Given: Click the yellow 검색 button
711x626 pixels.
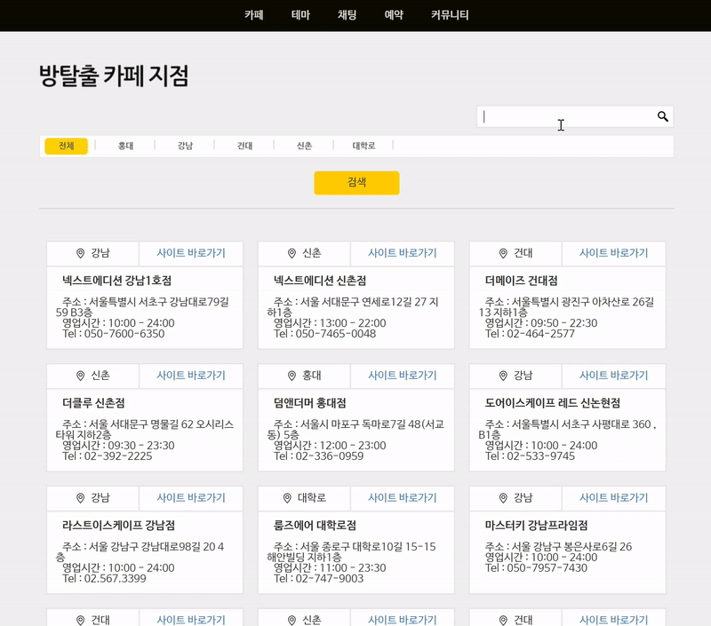Looking at the screenshot, I should pos(357,183).
